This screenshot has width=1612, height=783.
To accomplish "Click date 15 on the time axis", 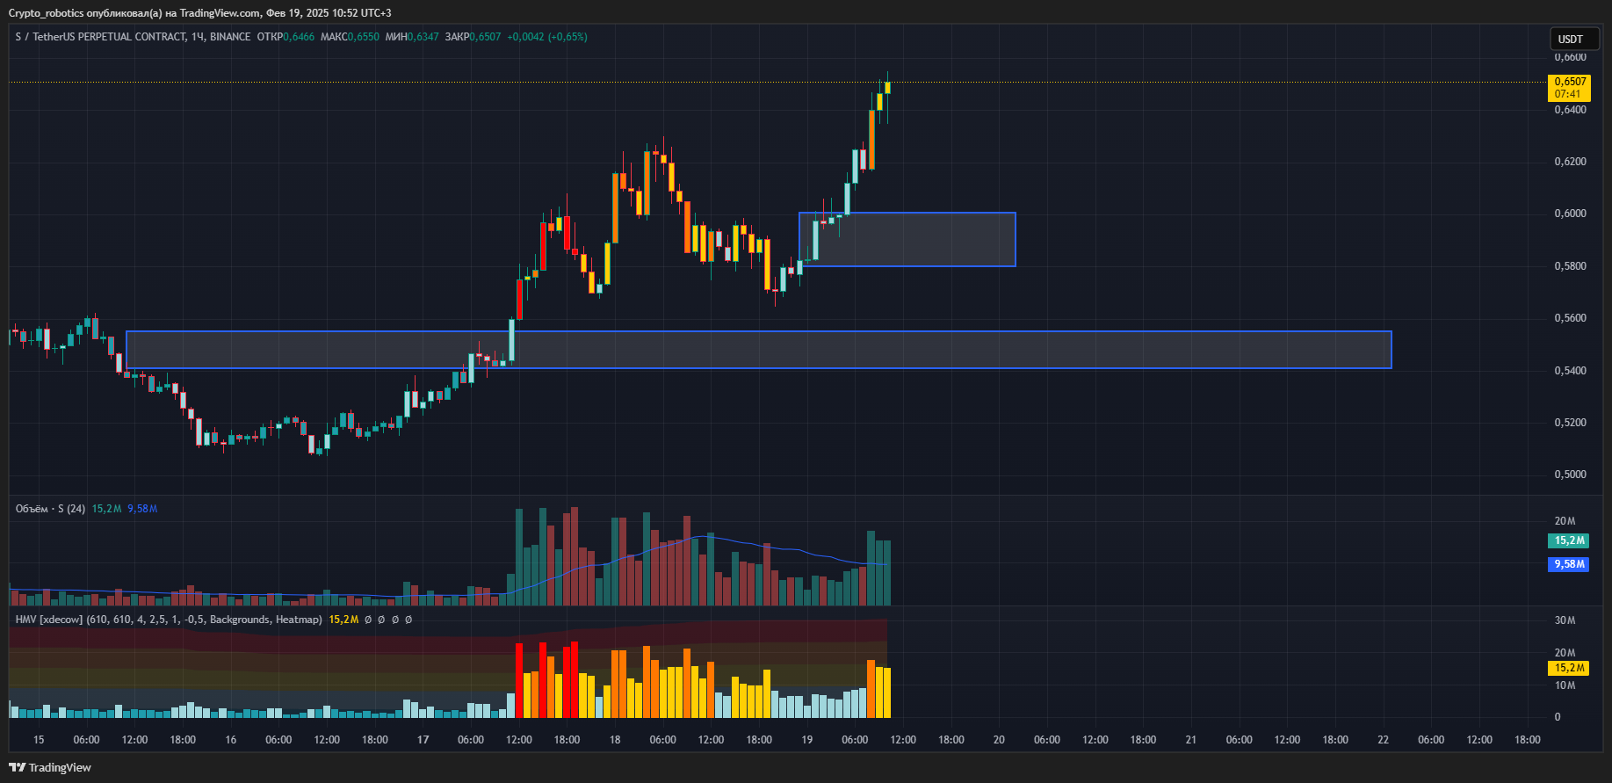I will pyautogui.click(x=39, y=740).
